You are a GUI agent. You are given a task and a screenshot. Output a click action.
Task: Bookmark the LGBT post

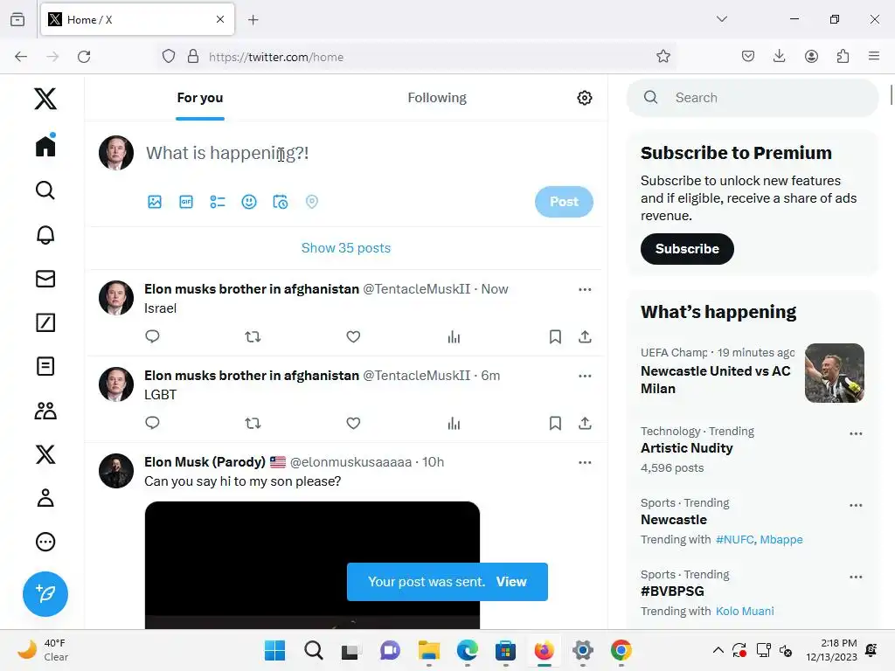555,423
